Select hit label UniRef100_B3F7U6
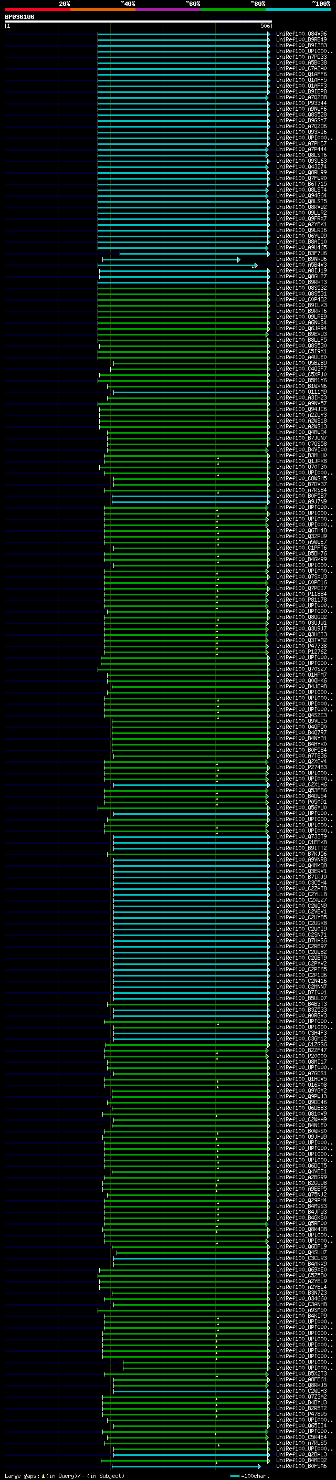This screenshot has width=336, height=1480. coord(301,254)
